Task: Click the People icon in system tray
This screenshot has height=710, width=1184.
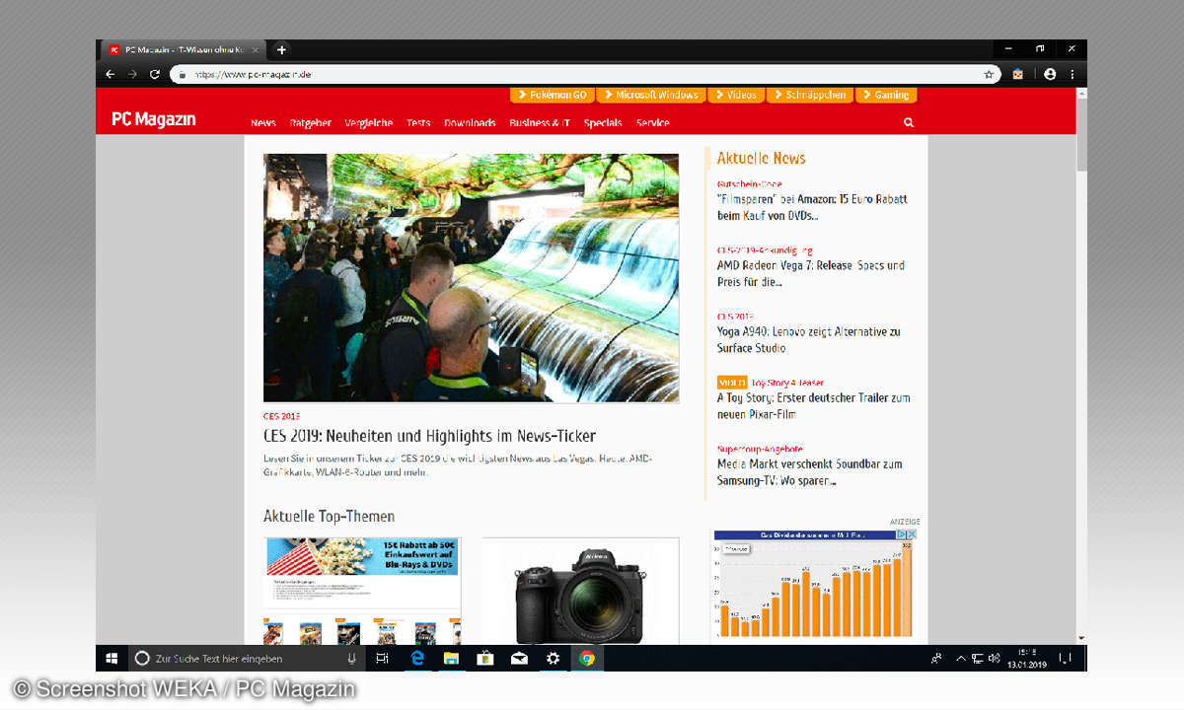Action: point(936,658)
